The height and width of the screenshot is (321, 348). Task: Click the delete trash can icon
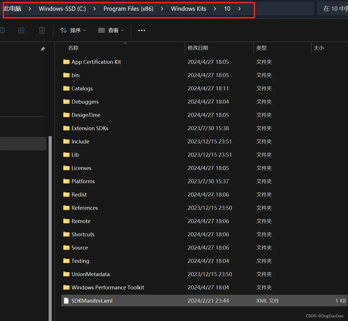tap(42, 30)
